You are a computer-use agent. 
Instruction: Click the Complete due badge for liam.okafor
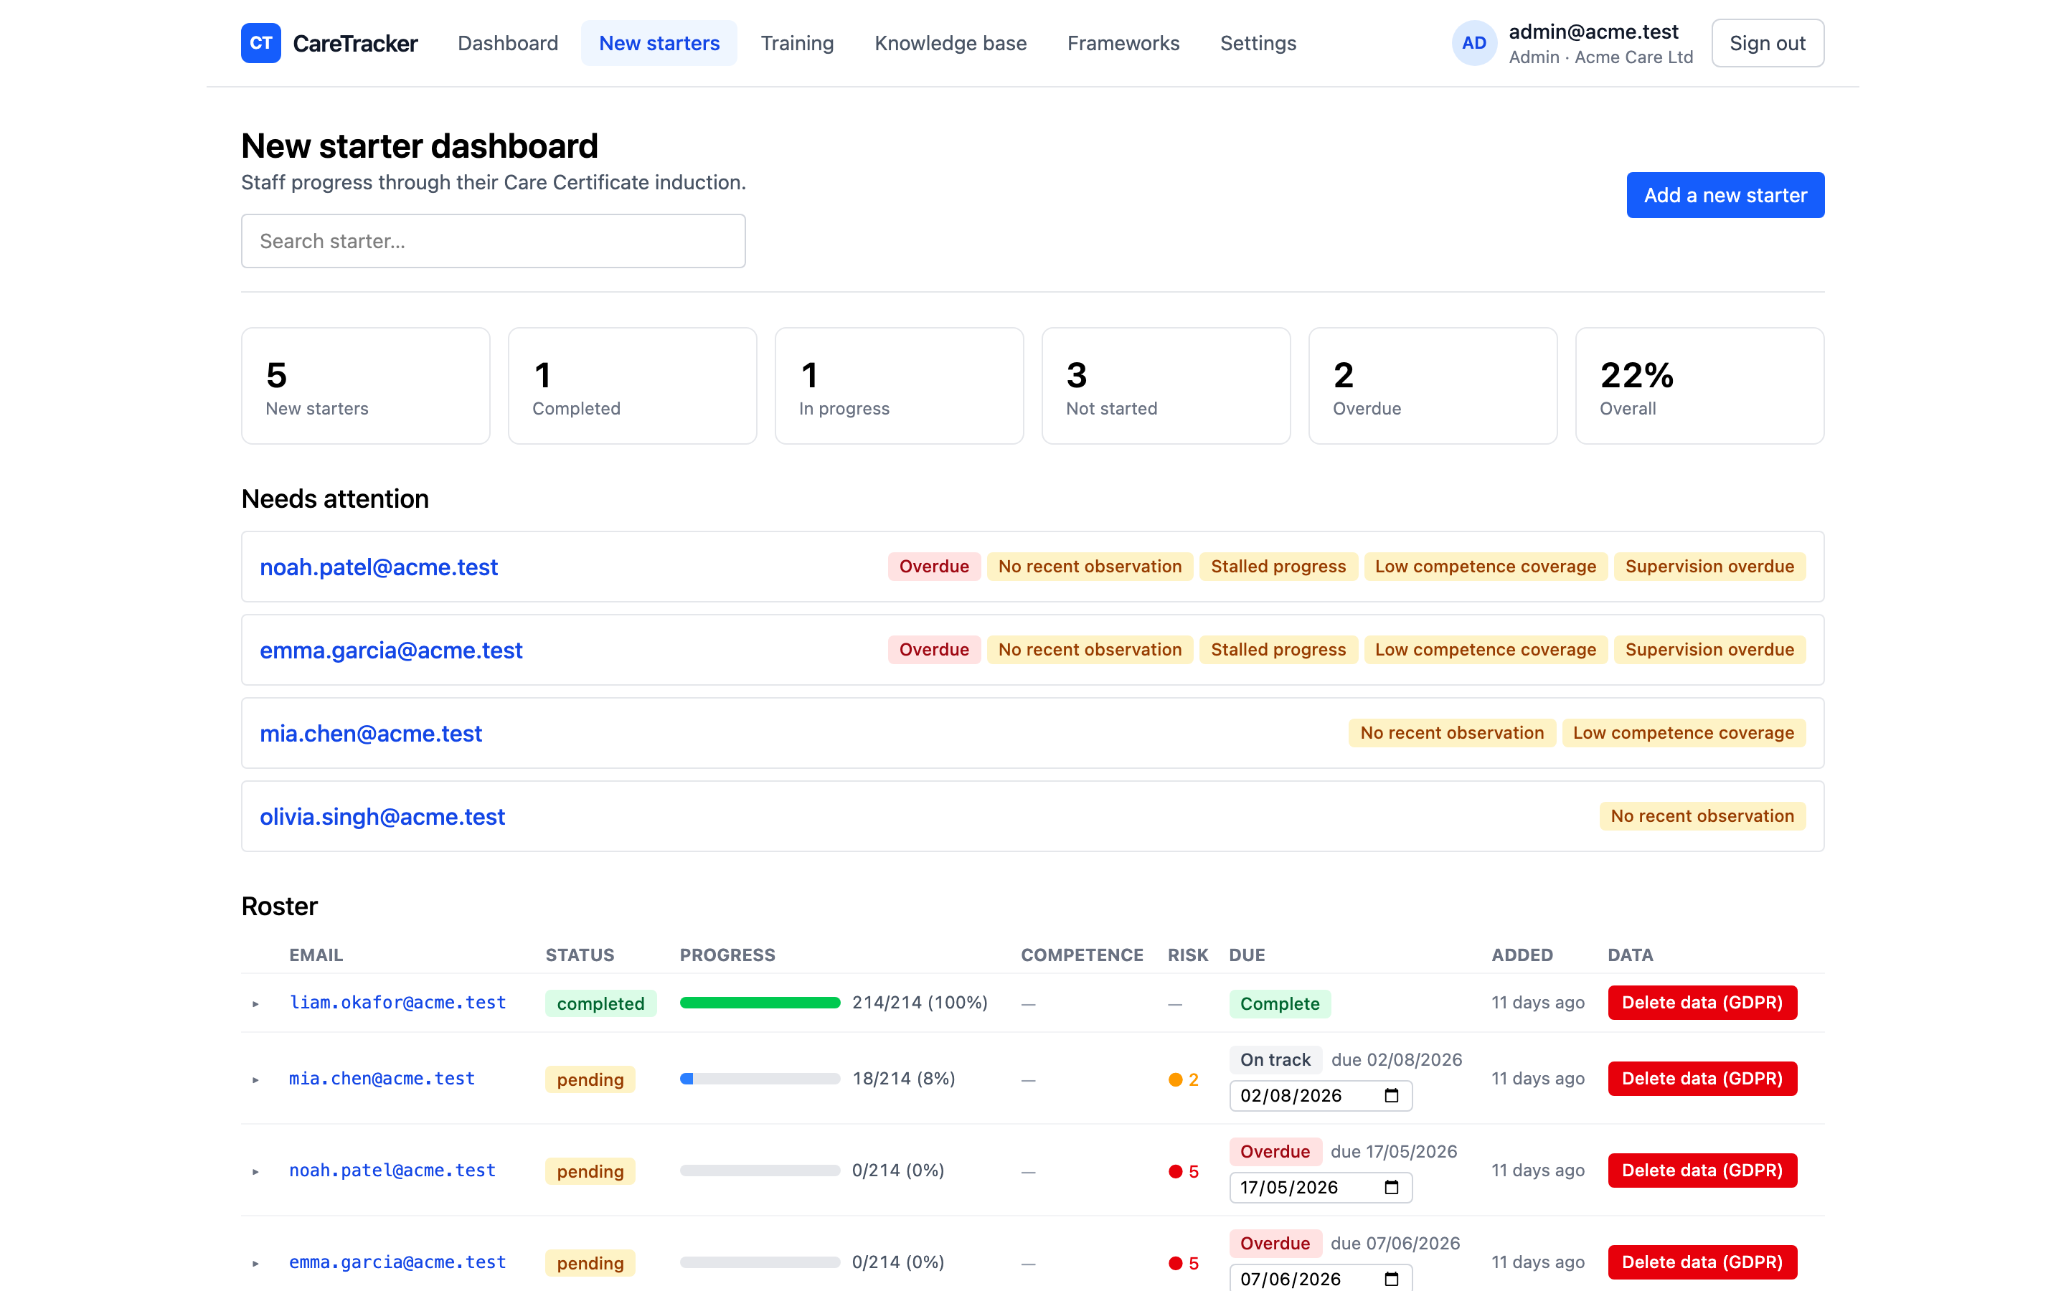click(1280, 1003)
